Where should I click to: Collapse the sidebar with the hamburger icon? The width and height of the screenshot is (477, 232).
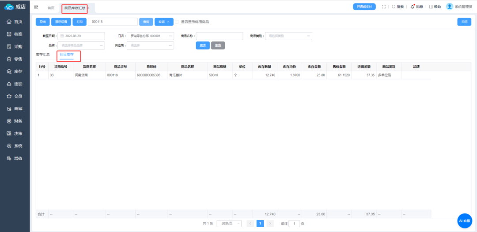(x=36, y=7)
